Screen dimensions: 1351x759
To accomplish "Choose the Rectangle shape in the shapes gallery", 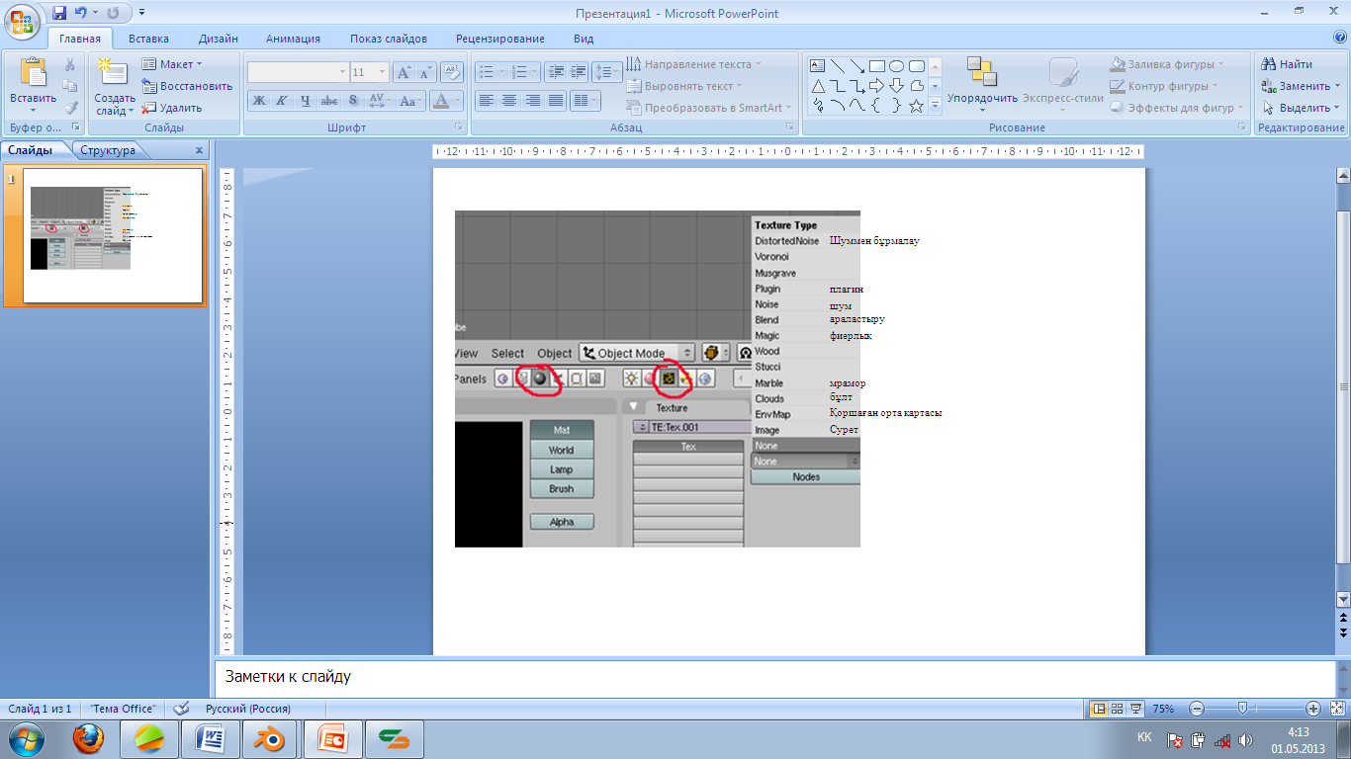I will [877, 66].
